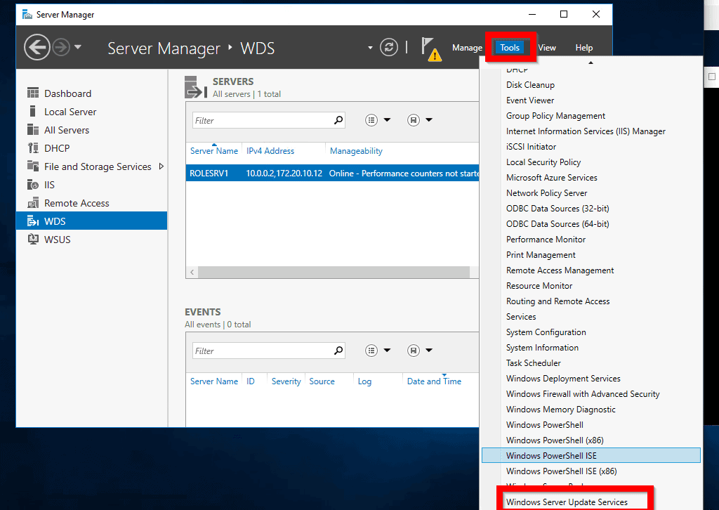Sort events by Source column
Image resolution: width=719 pixels, height=510 pixels.
pos(322,381)
